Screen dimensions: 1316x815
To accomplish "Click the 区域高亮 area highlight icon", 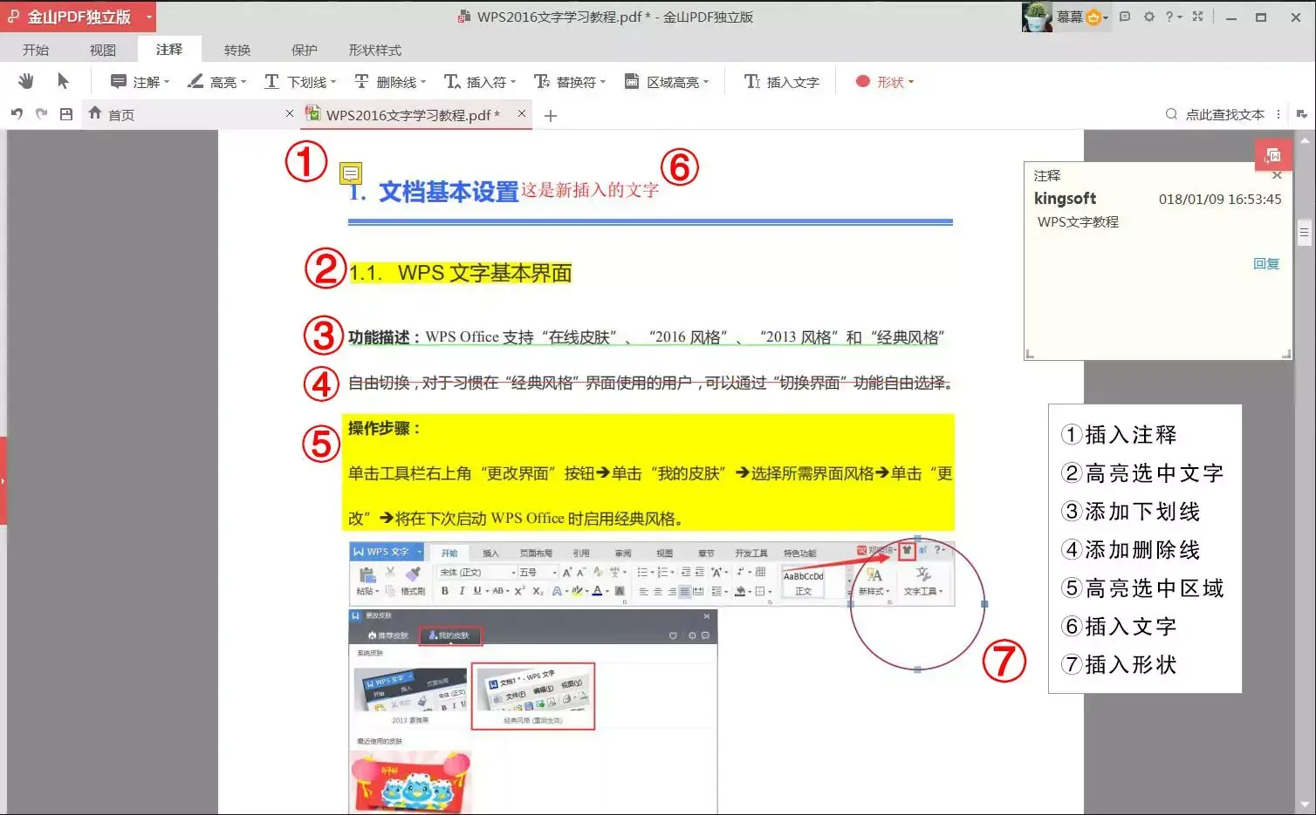I will coord(632,81).
